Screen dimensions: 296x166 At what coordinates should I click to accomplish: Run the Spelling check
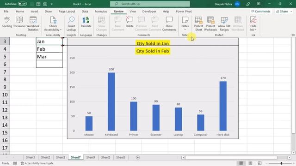(x=7, y=22)
